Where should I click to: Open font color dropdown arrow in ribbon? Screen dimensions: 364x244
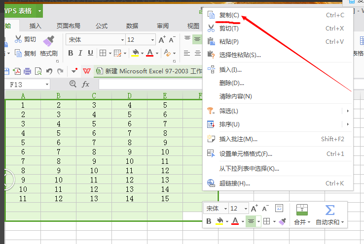click(157, 54)
